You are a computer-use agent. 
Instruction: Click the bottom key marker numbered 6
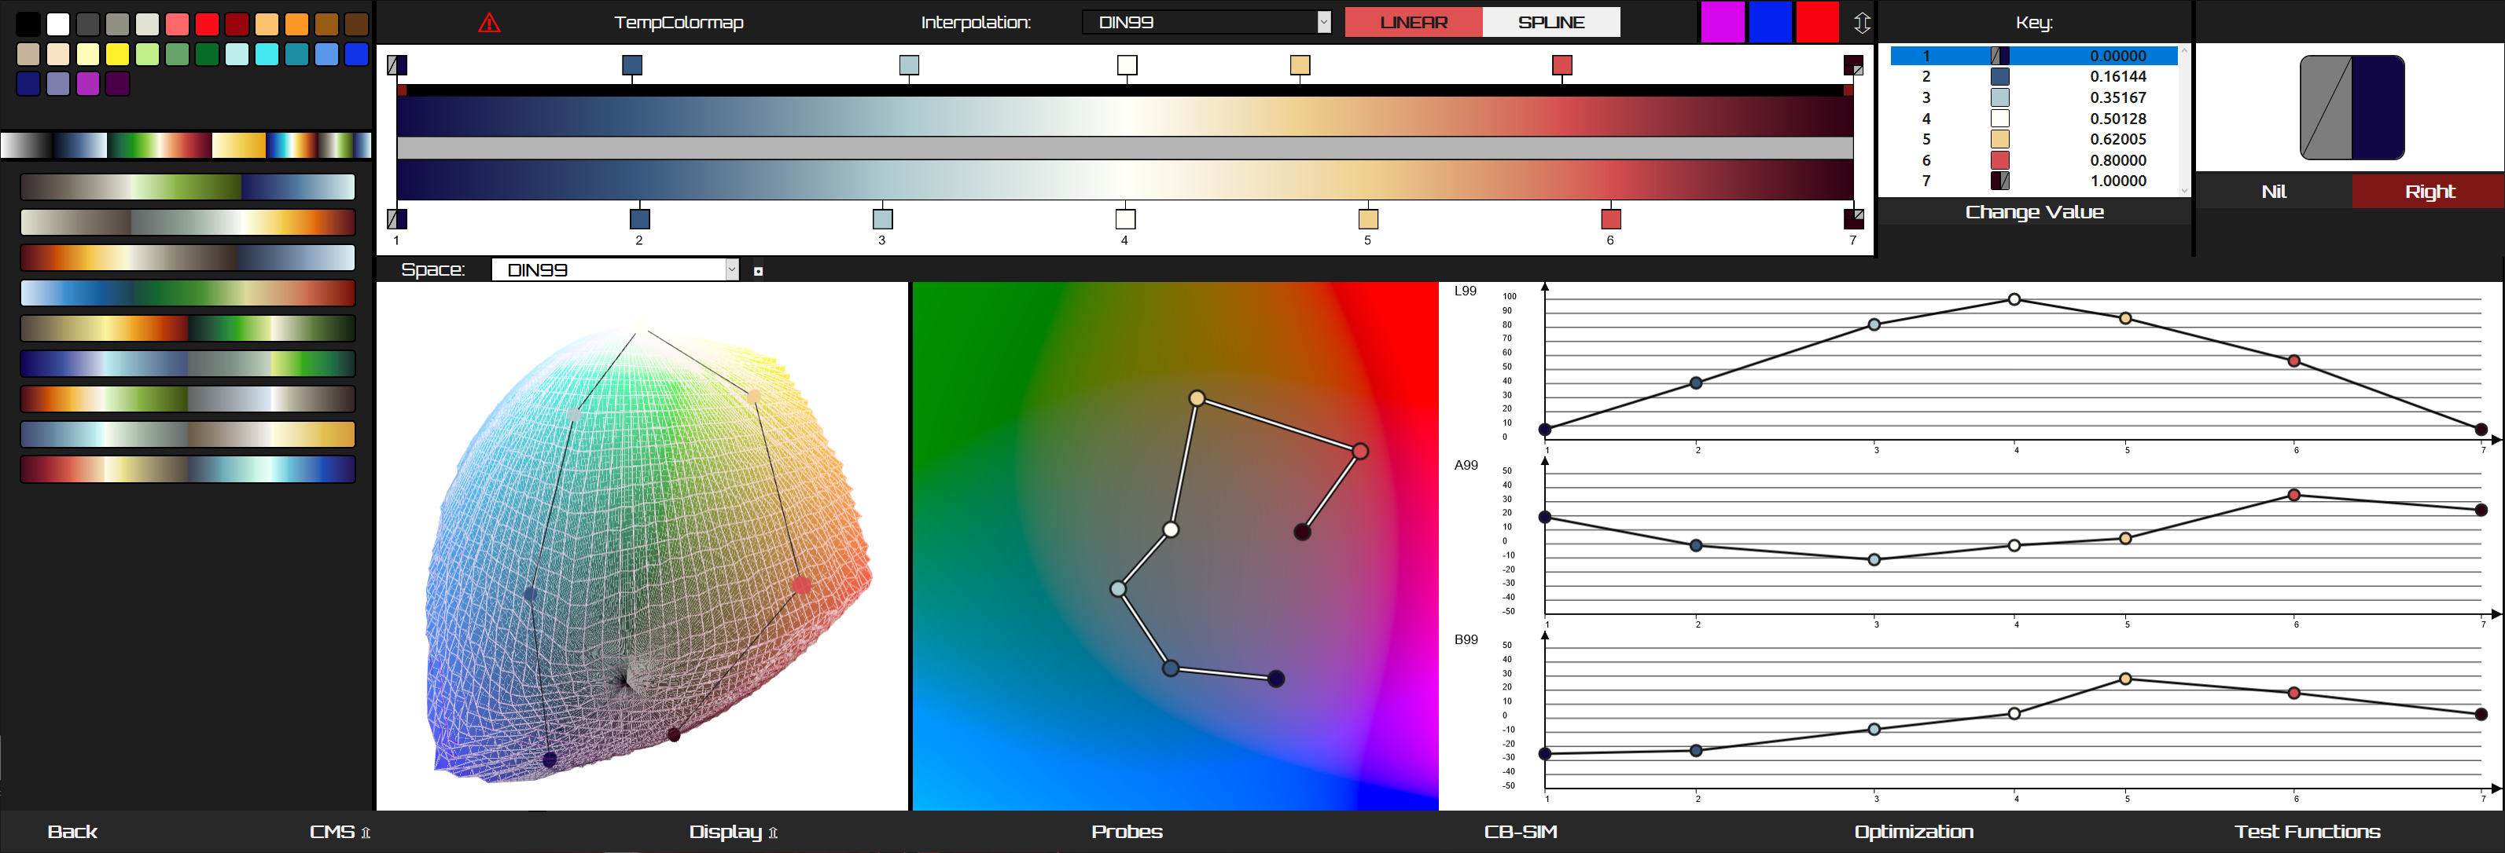point(1611,218)
